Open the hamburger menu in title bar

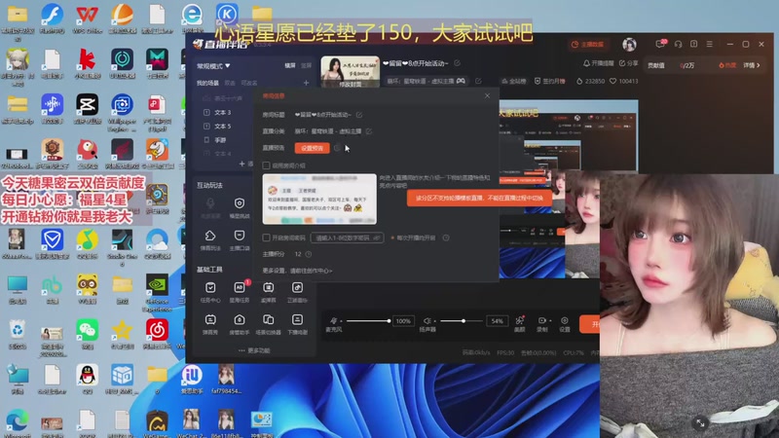coord(710,44)
